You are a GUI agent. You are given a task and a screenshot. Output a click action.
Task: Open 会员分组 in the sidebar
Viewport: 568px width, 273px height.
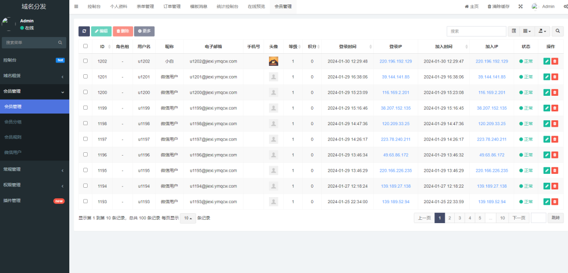(13, 121)
